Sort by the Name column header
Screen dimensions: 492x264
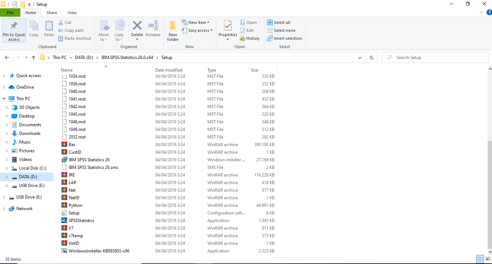(x=106, y=70)
